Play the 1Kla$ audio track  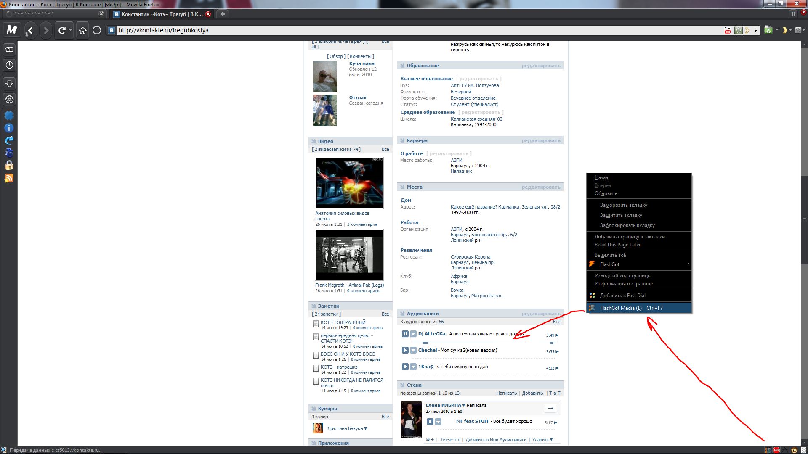click(405, 367)
